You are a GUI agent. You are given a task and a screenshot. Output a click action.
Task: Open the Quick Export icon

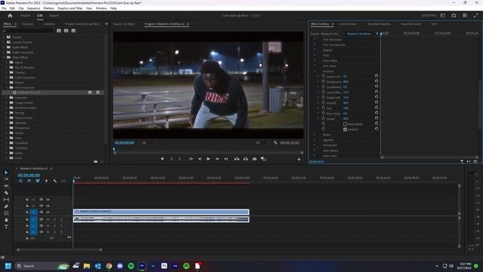pos(454,15)
